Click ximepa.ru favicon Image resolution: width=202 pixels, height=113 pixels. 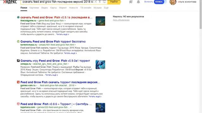tap(18, 61)
